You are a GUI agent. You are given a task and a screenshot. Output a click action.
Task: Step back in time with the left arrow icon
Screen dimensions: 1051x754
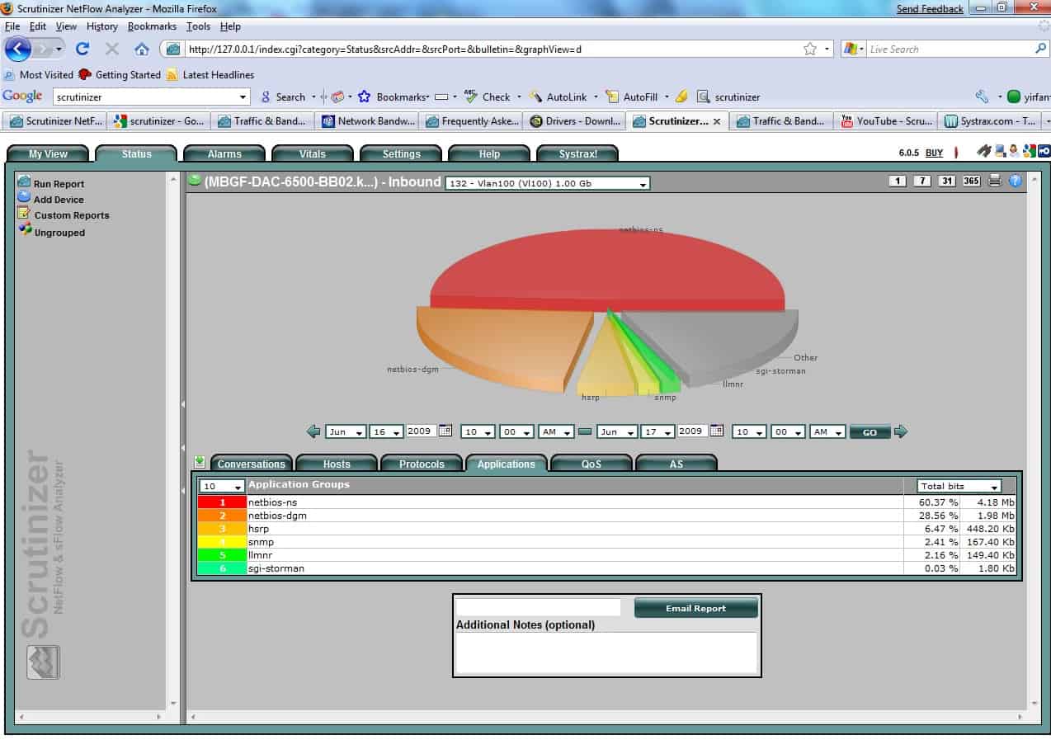click(313, 431)
